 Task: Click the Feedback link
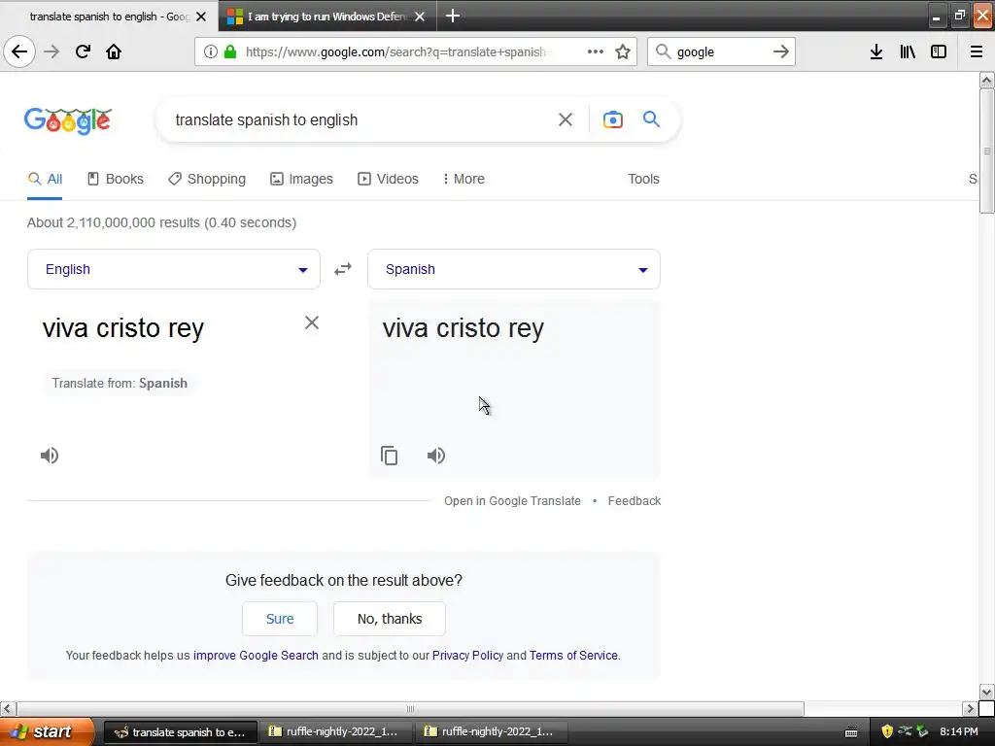(634, 501)
